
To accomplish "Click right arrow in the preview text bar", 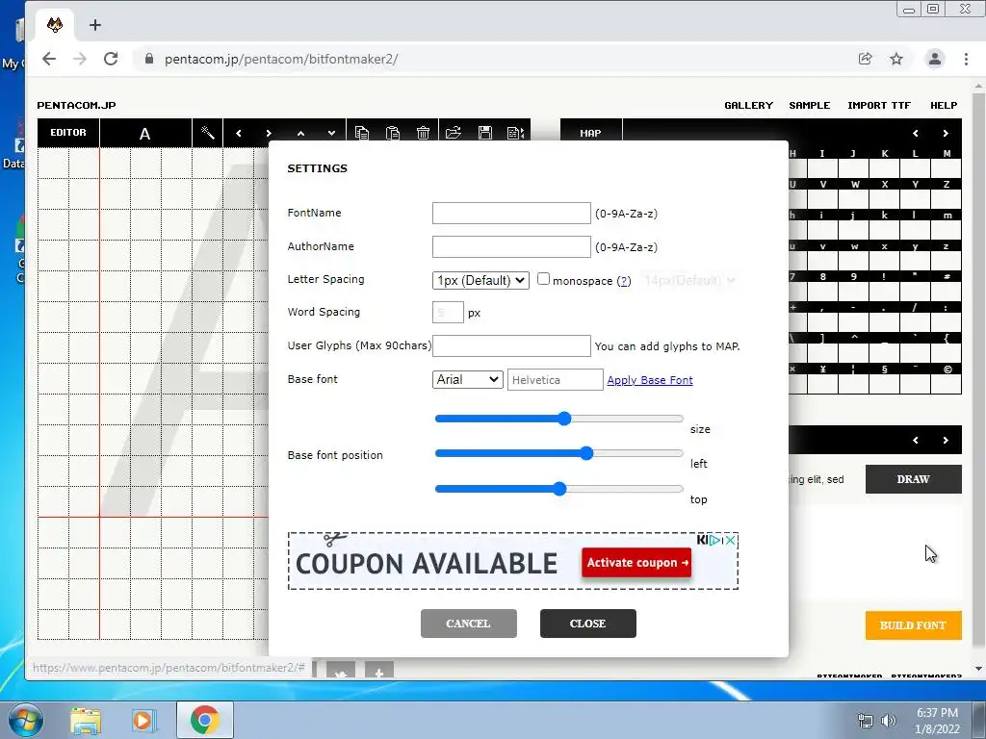I will pos(946,440).
